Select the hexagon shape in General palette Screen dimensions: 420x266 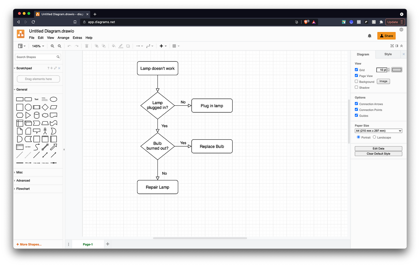tap(20, 115)
